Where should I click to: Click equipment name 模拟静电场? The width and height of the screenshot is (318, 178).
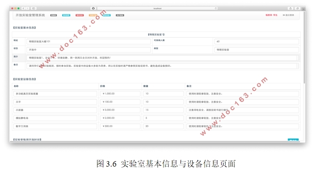point(55,118)
